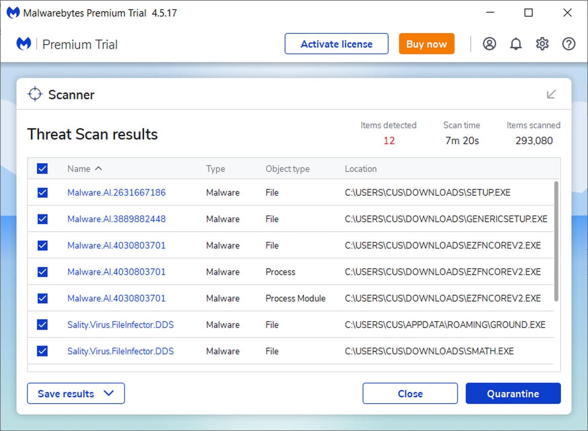Open help using the question mark icon
Screen dimensions: 588x431
568,44
